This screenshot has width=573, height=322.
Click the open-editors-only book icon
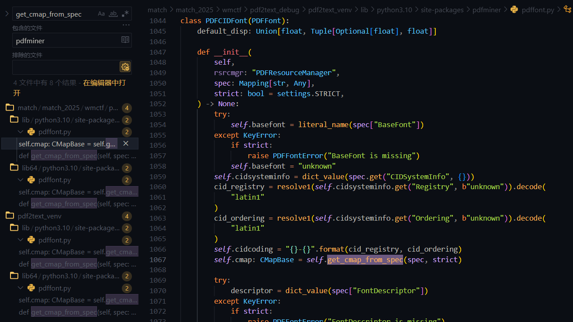(125, 40)
